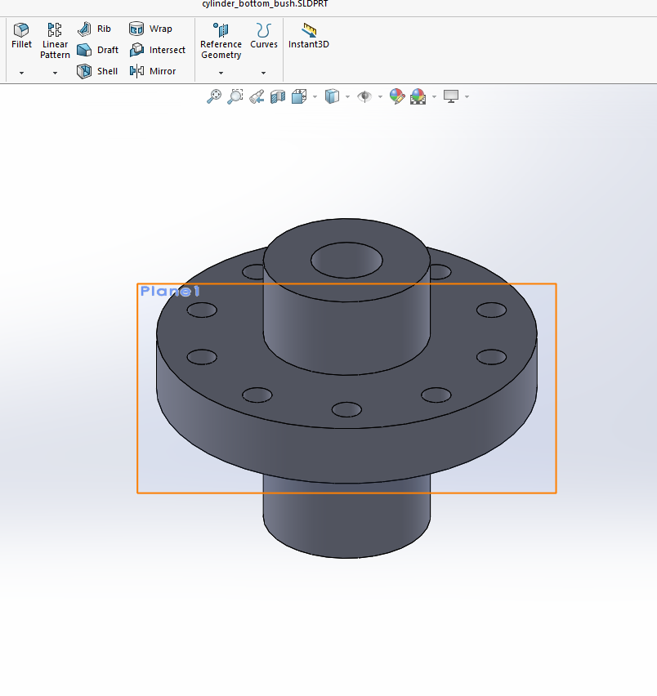Use the Intersect tool
657x696 pixels.
point(157,50)
